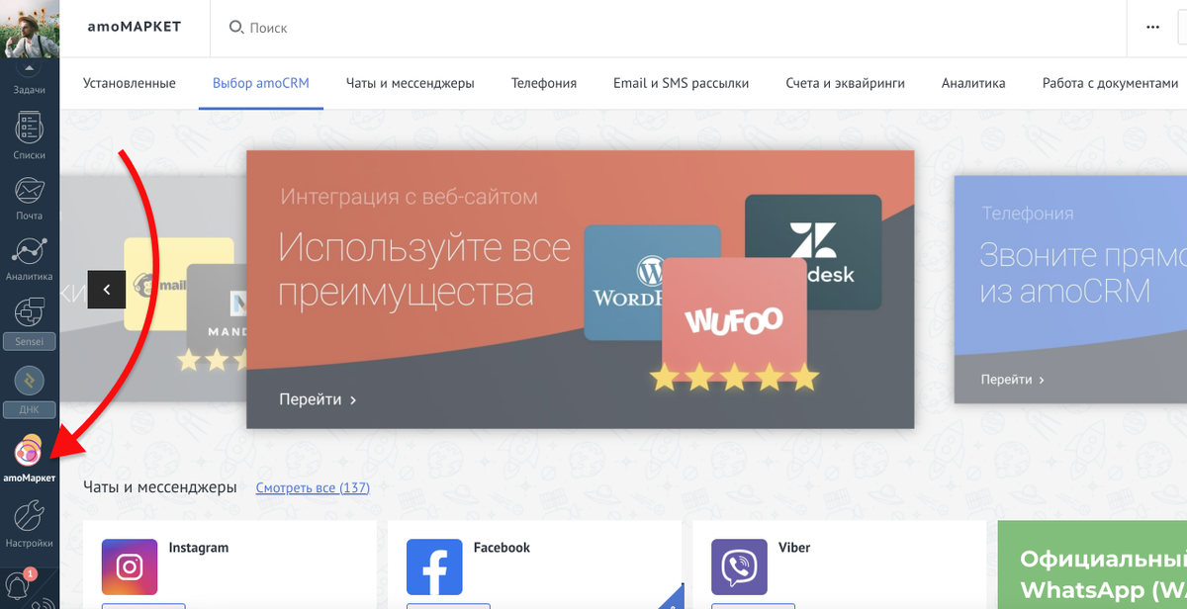Click the Viber app icon
This screenshot has height=609, width=1187.
tap(739, 566)
